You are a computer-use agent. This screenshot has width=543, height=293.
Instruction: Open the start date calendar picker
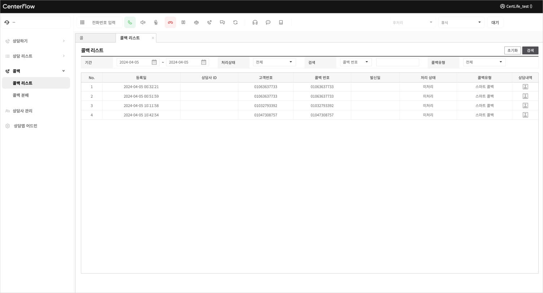point(154,62)
